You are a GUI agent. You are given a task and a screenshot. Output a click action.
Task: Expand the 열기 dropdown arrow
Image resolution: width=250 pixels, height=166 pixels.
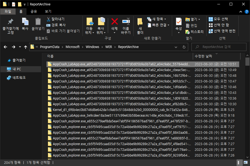(x=199, y=19)
